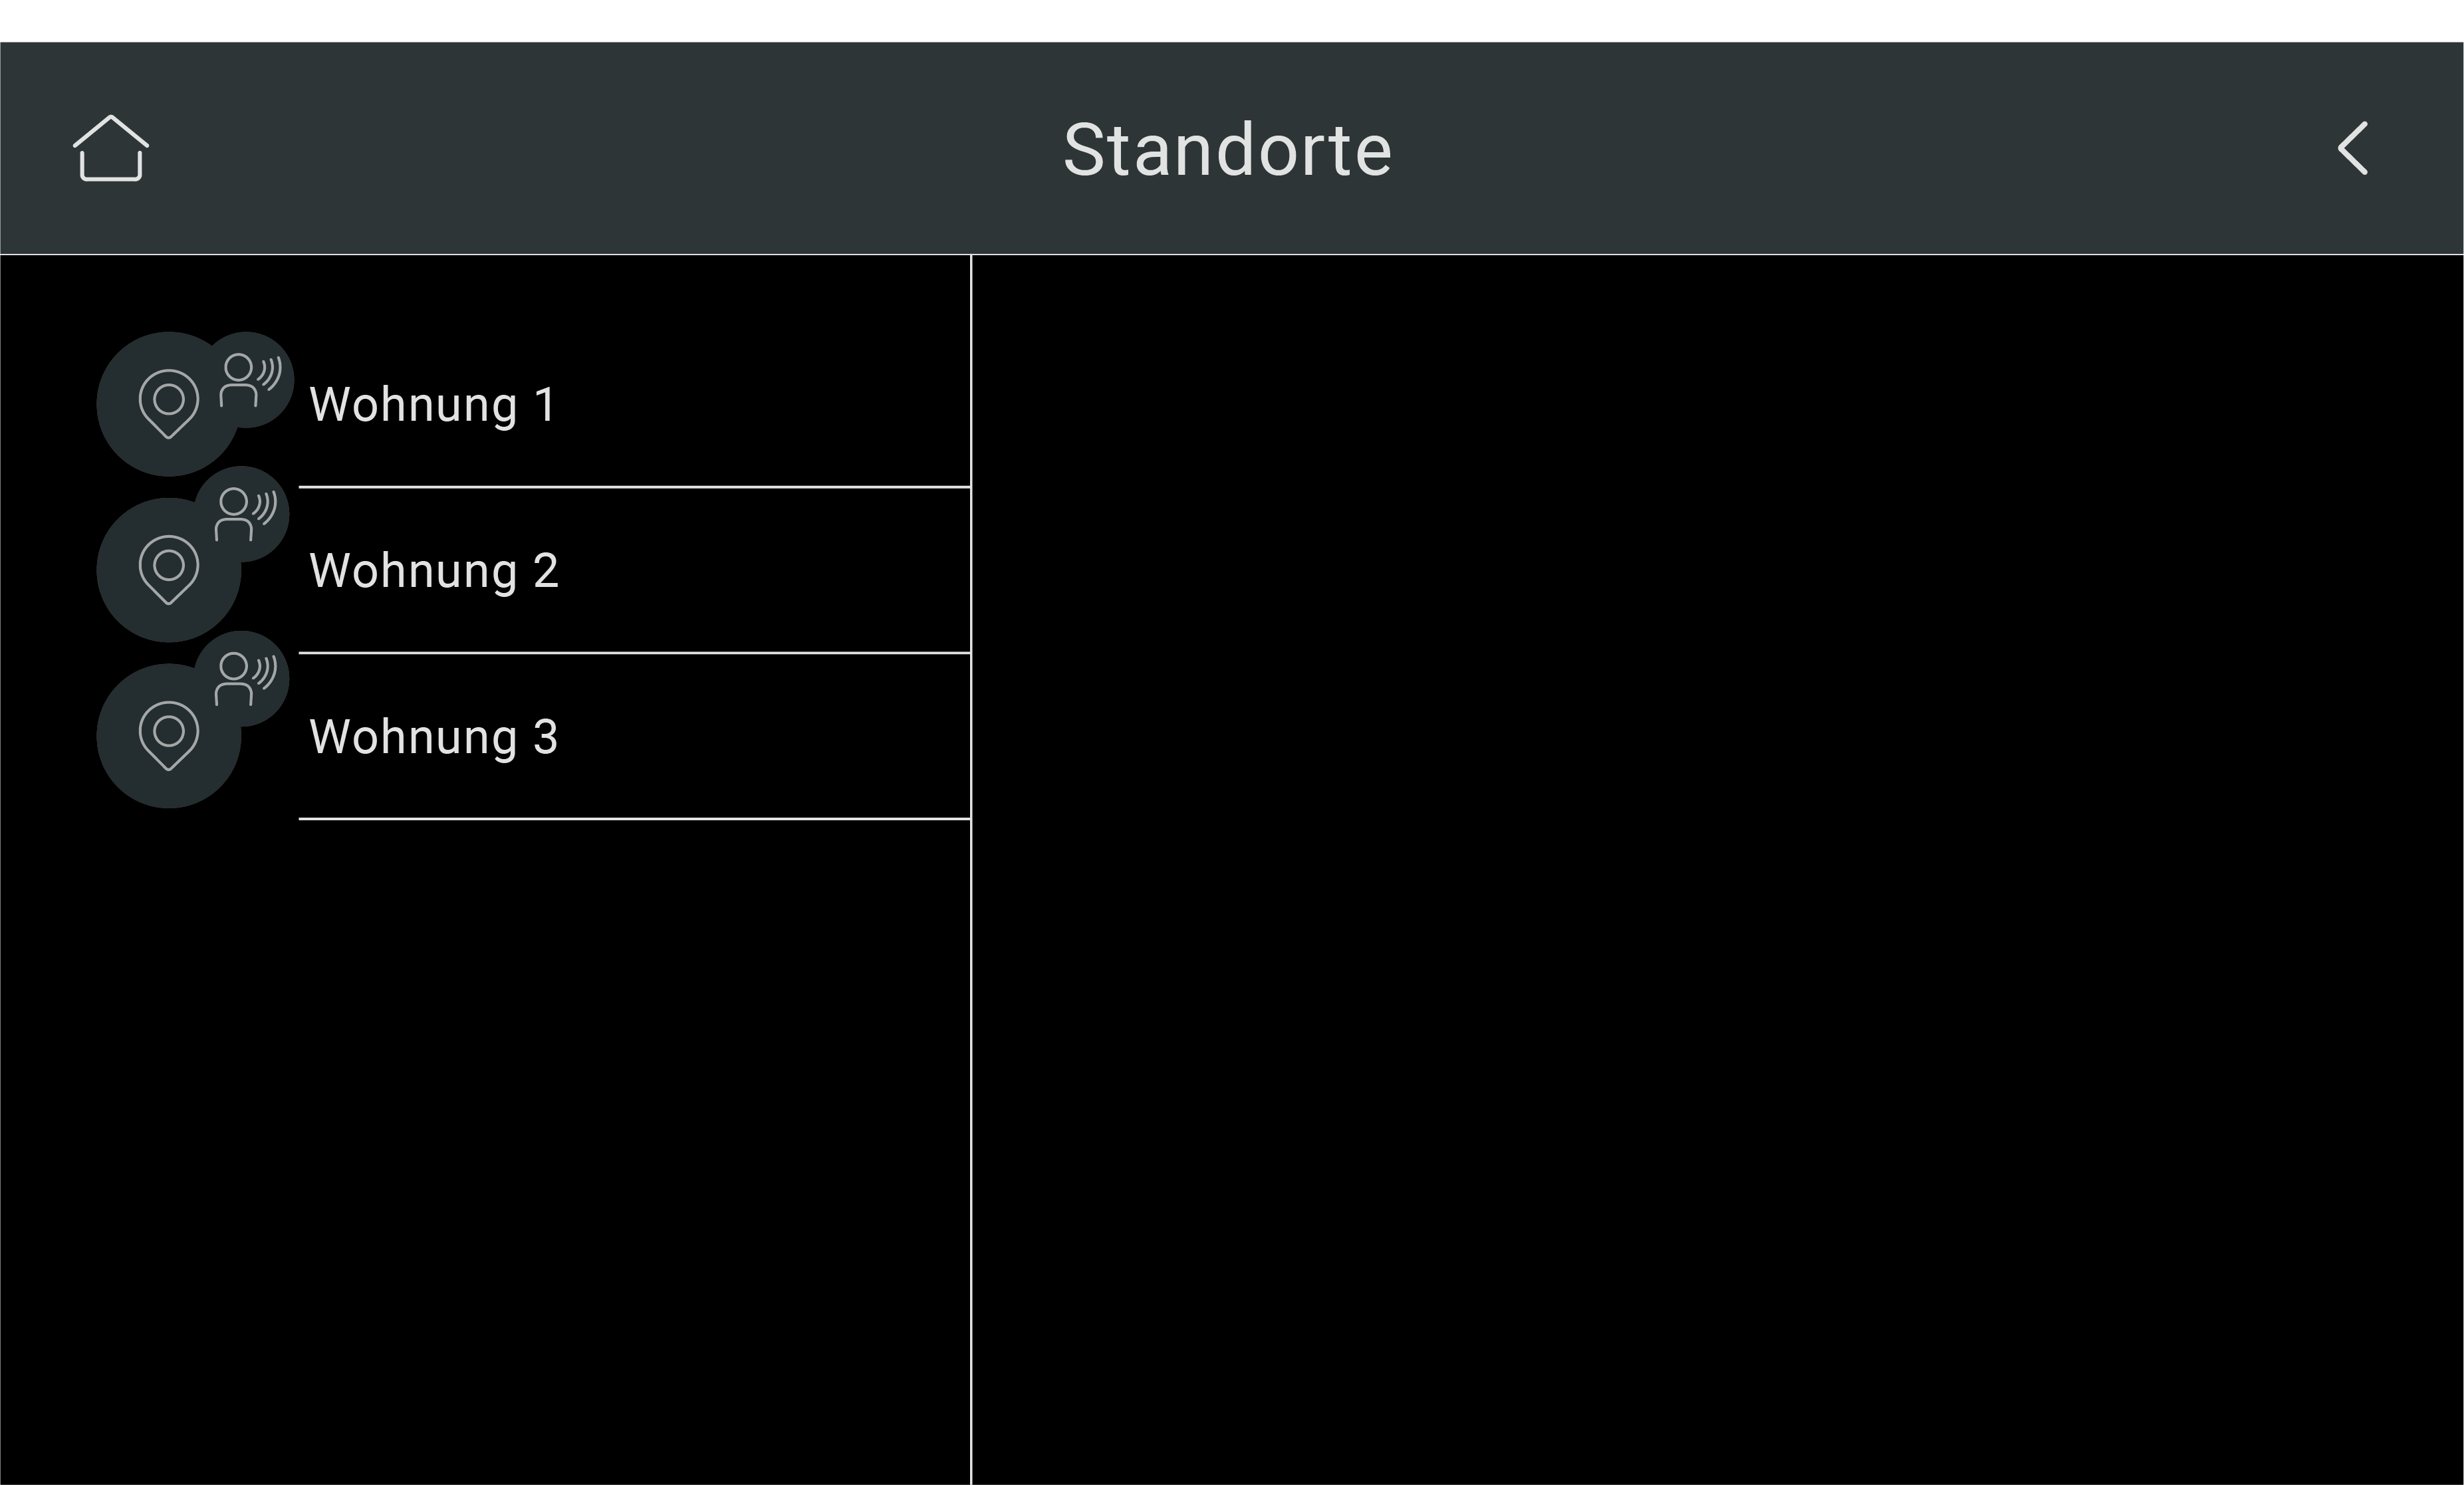Click the vertical divider between the two panels
Viewport: 2464px width, 1485px height.
(x=971, y=870)
